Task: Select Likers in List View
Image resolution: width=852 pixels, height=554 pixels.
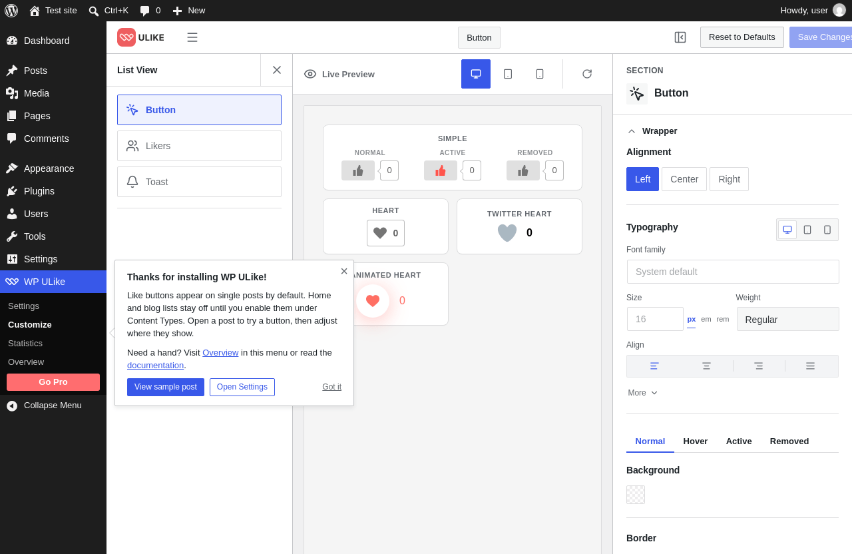Action: coord(199,146)
